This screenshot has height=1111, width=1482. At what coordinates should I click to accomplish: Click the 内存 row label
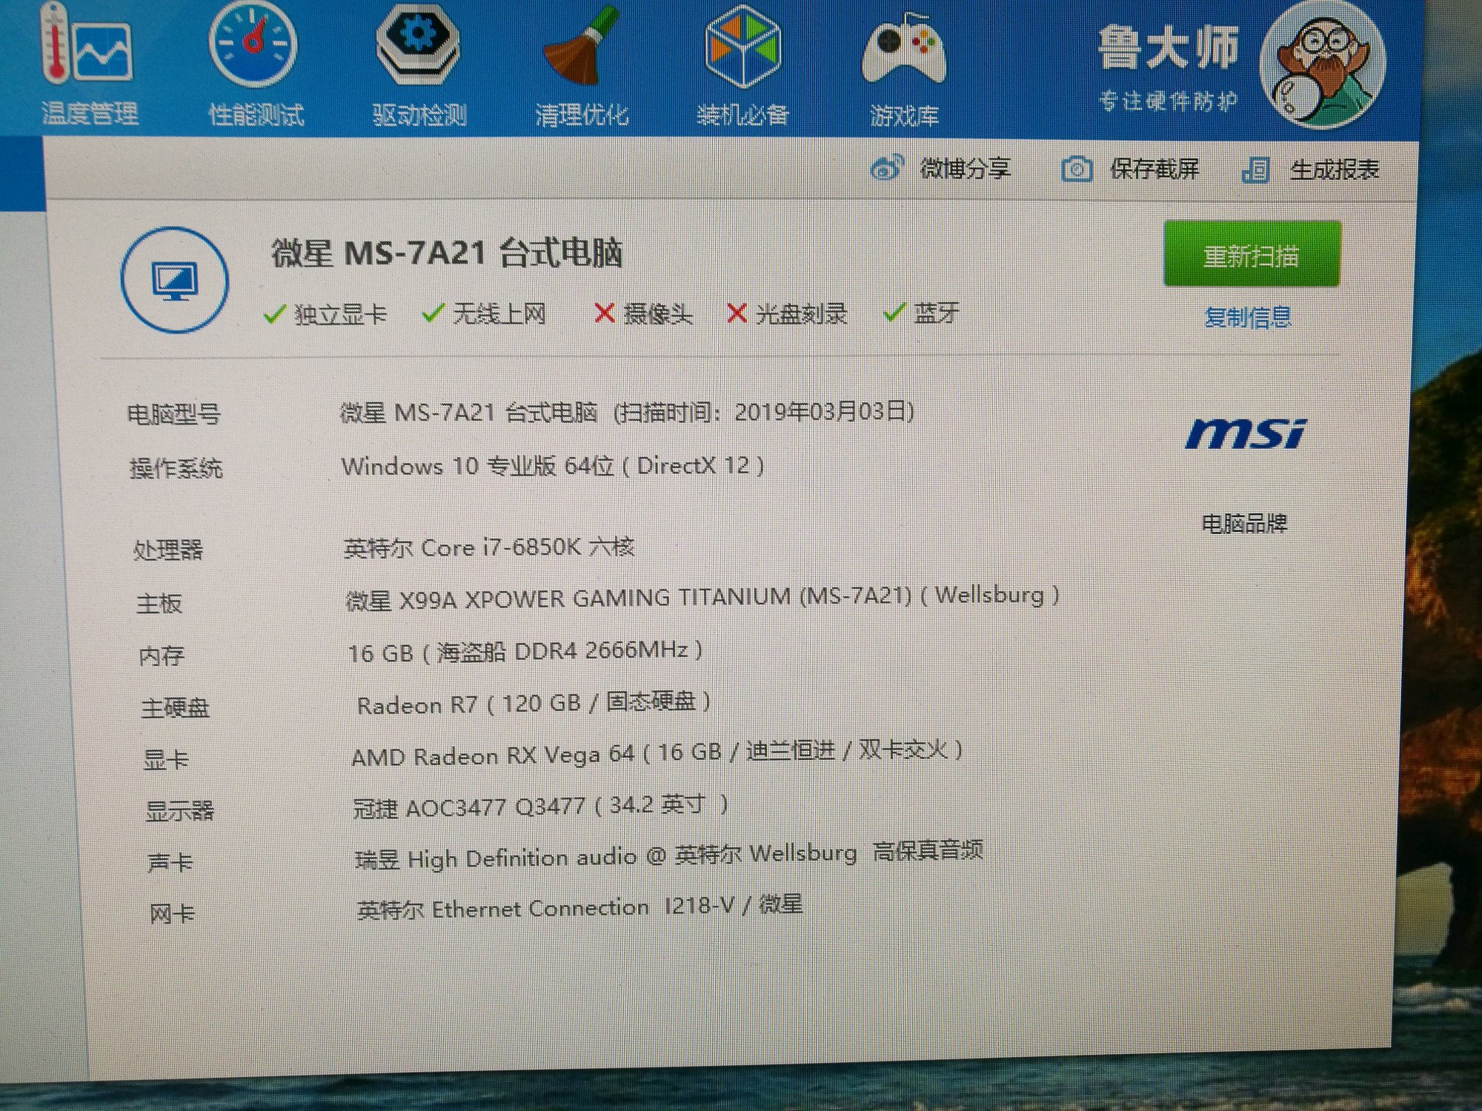click(x=162, y=656)
